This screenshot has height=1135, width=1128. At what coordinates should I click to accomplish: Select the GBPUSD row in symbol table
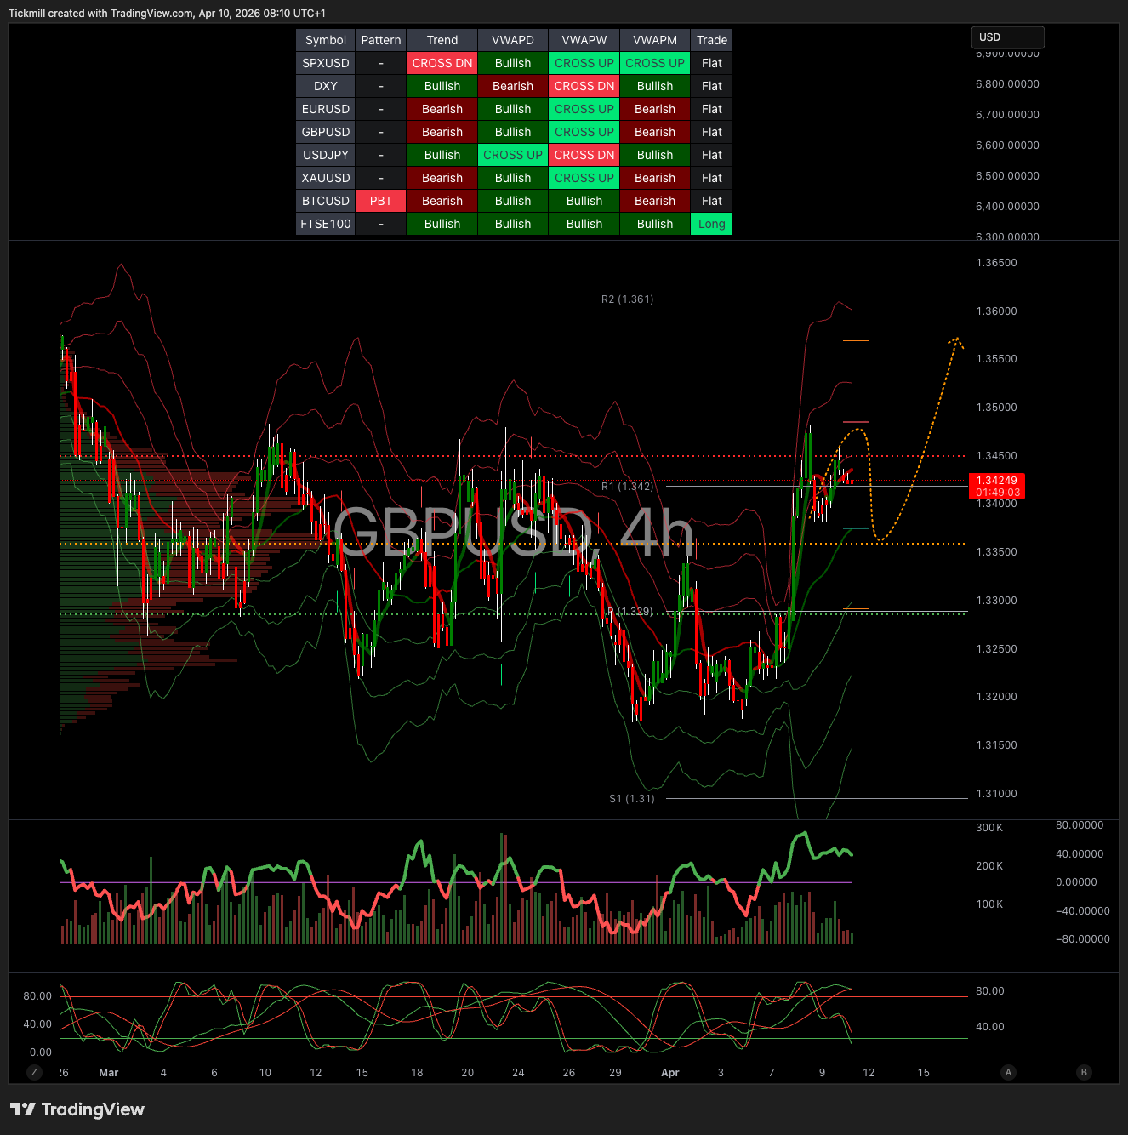coord(325,132)
